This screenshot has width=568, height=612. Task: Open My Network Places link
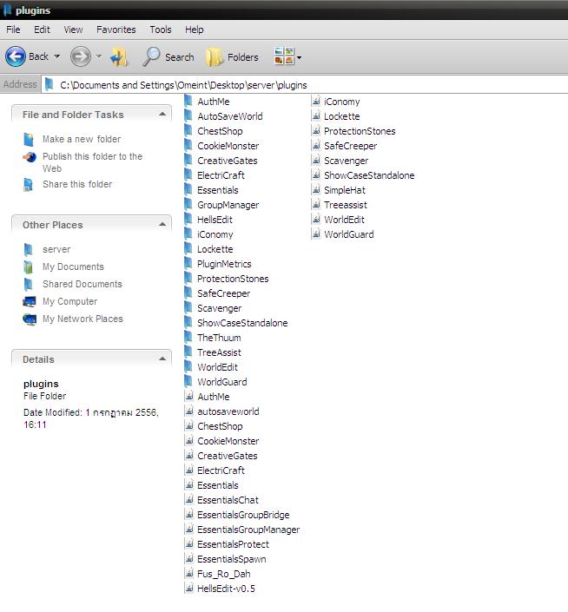[83, 319]
